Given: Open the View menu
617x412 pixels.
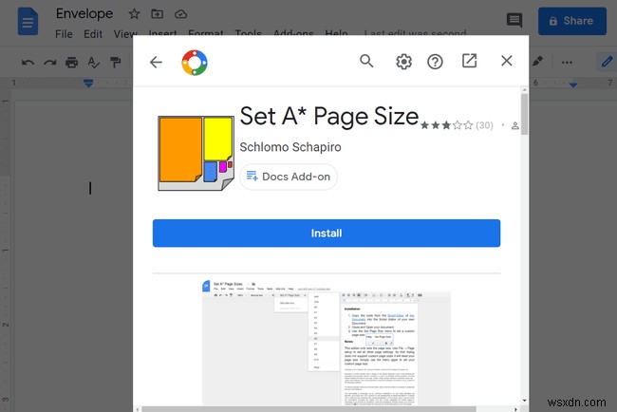Looking at the screenshot, I should [x=125, y=34].
